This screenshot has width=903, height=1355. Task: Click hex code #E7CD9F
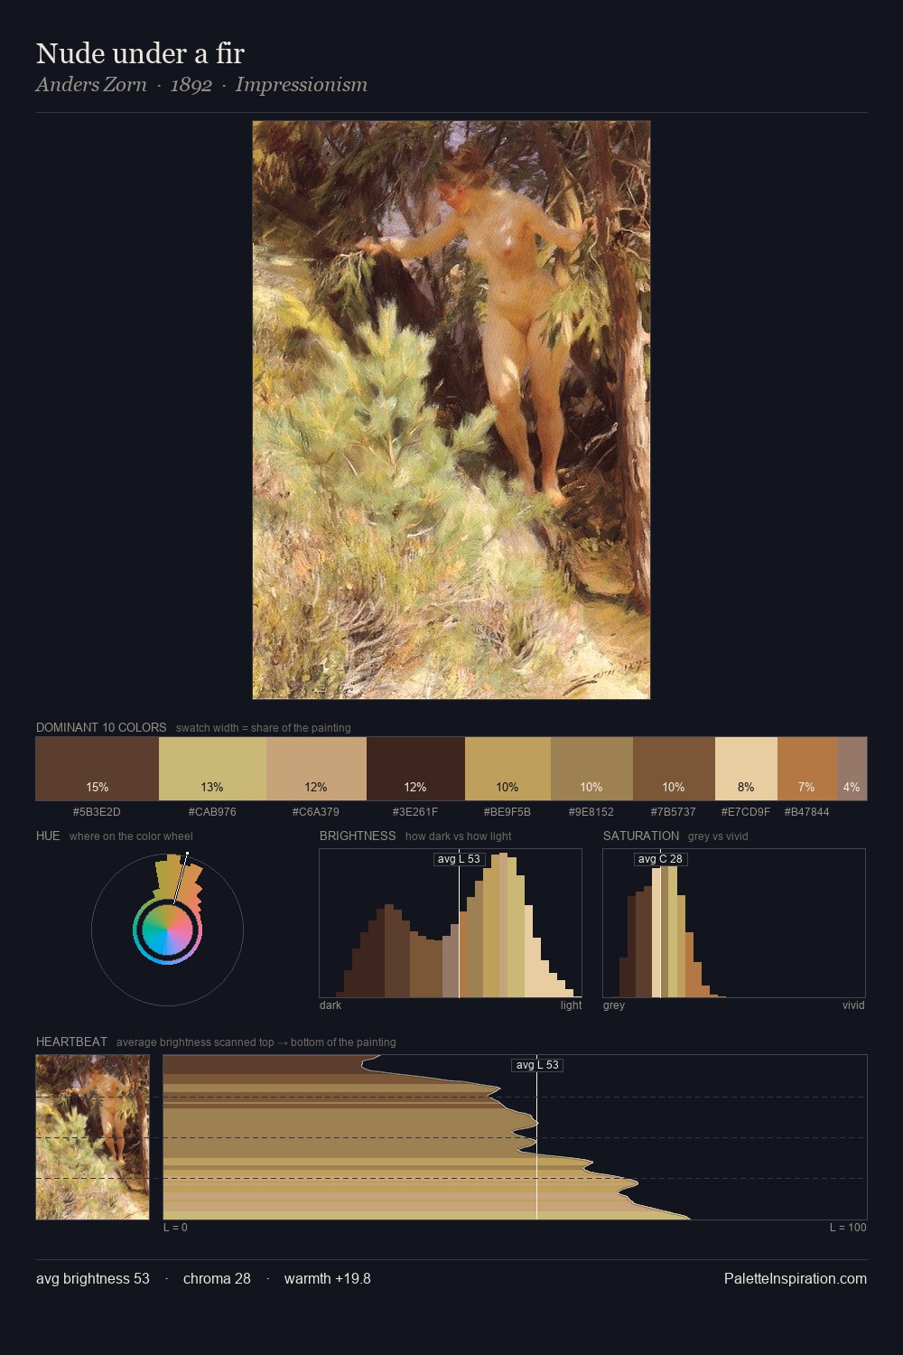coord(746,812)
